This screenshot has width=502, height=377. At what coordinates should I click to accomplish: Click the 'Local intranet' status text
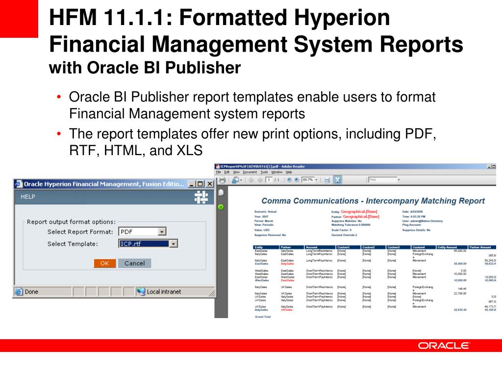pyautogui.click(x=164, y=292)
